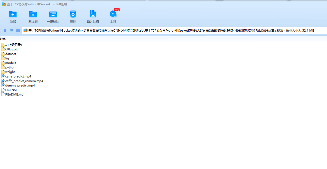Click the 360压缩 app icon in title bar
This screenshot has width=327, height=169.
click(x=4, y=4)
